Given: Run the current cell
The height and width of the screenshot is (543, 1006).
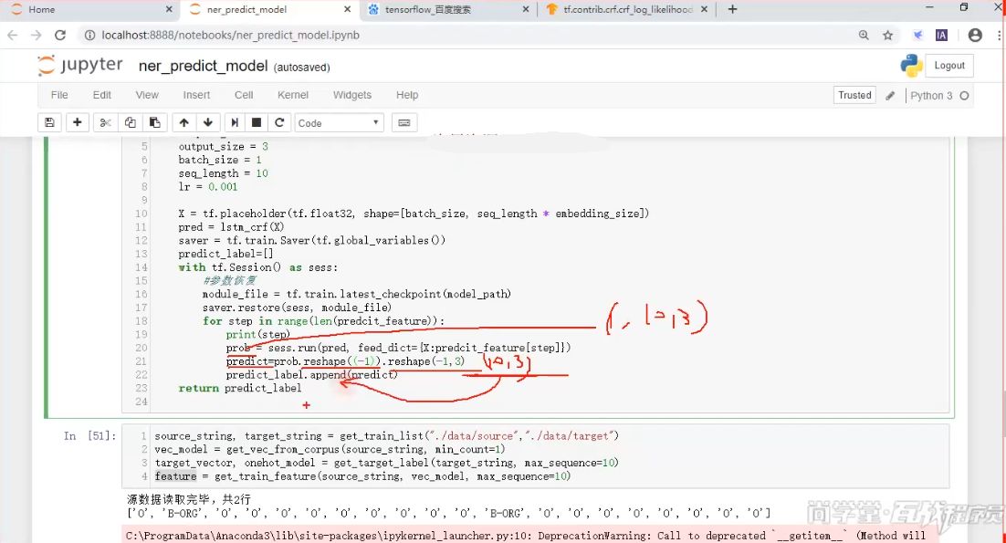Looking at the screenshot, I should [235, 122].
